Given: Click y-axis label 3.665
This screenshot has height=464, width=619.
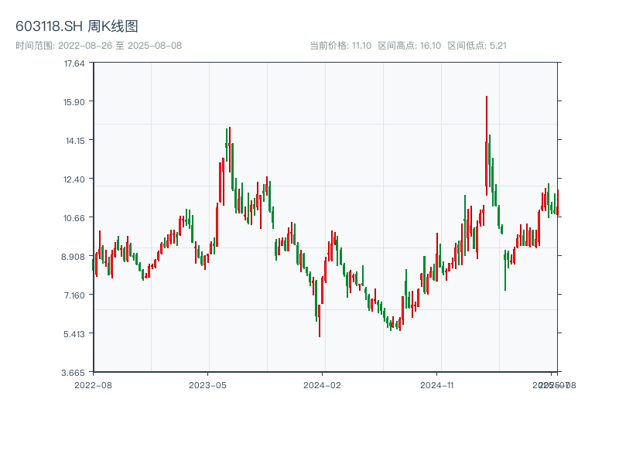Looking at the screenshot, I should click(73, 373).
